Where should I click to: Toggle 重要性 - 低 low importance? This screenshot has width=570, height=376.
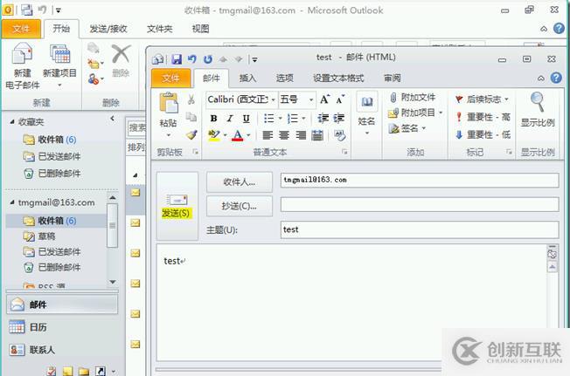coord(483,135)
